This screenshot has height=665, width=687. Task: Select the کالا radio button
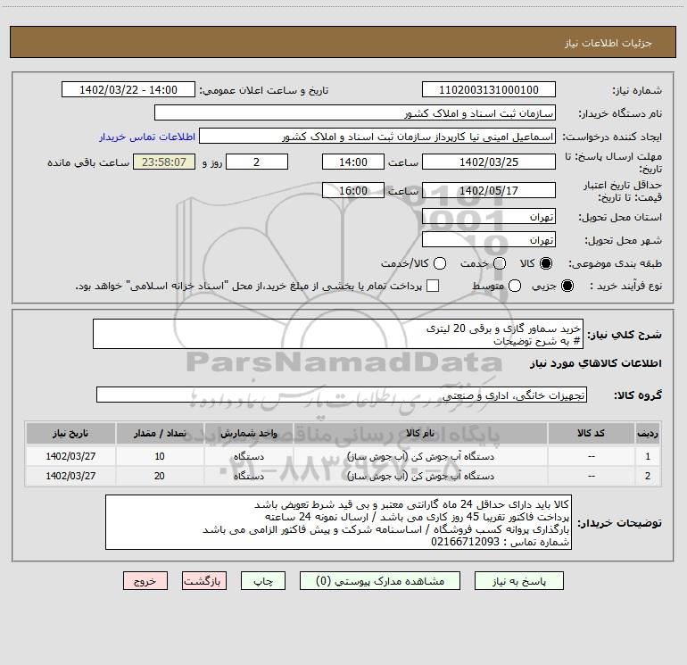pos(546,263)
